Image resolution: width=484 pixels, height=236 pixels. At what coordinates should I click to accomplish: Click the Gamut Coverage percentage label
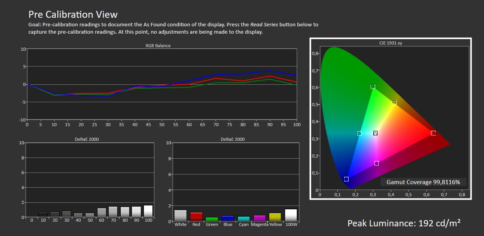(423, 182)
